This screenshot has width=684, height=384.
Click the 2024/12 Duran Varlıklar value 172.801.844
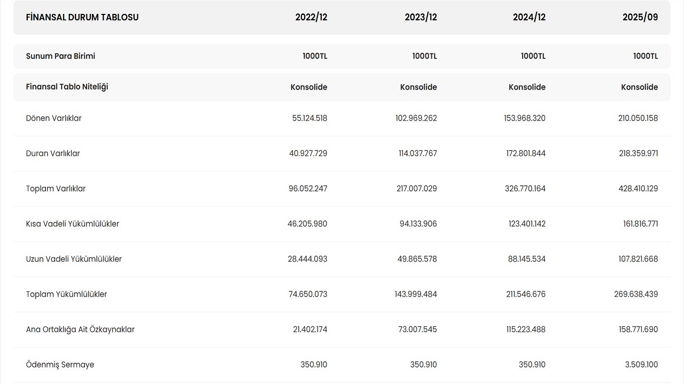[x=525, y=154]
